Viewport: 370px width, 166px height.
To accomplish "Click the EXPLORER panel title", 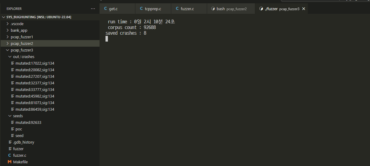I will pyautogui.click(x=14, y=9).
